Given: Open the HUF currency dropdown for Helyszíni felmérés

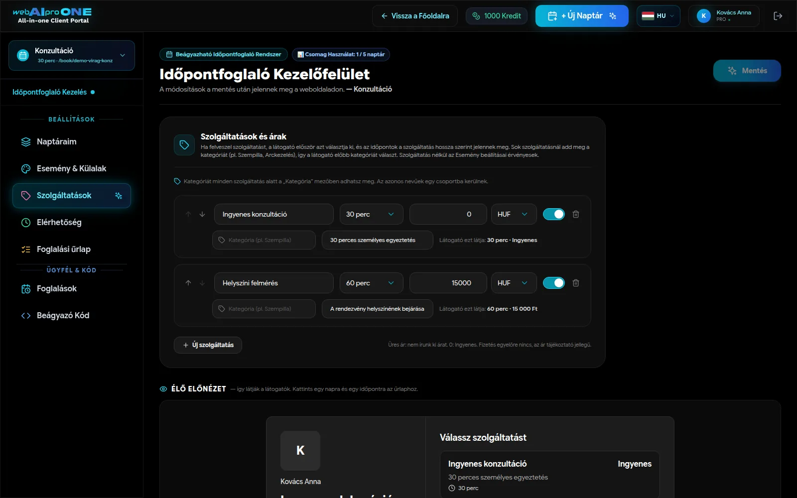Looking at the screenshot, I should coord(514,283).
